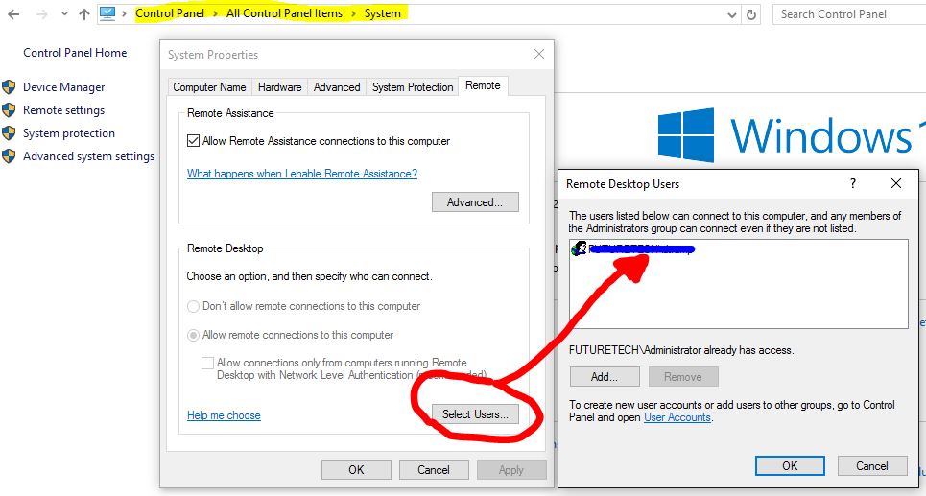Click OK in Remote Desktop Users dialog
The height and width of the screenshot is (496, 926).
(x=790, y=466)
